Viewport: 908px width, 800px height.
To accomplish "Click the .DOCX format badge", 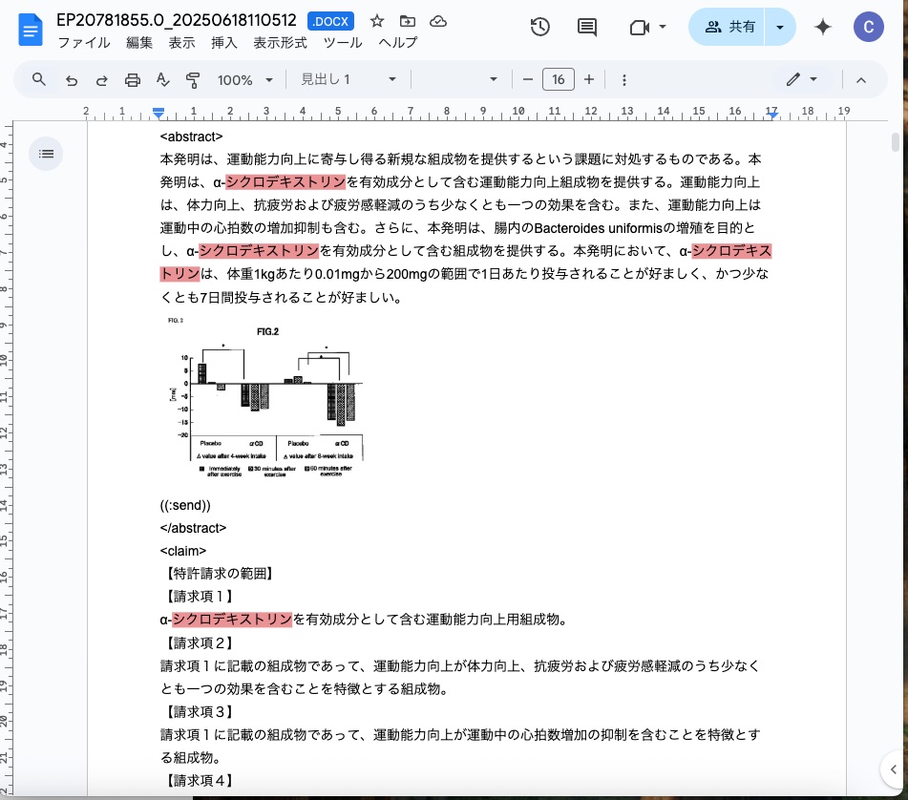I will coord(330,21).
